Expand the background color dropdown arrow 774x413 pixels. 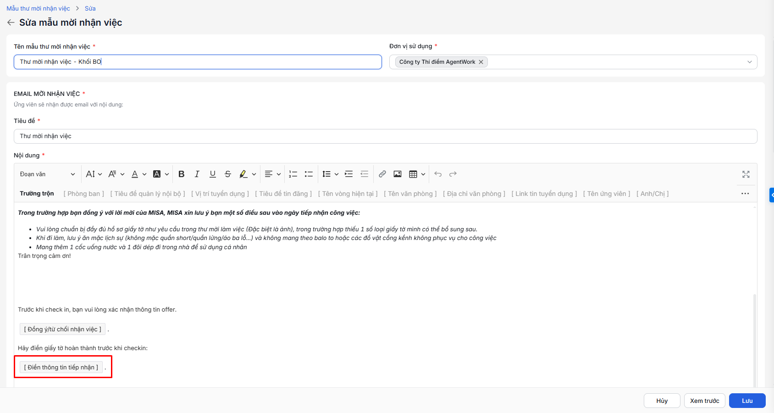pos(167,174)
